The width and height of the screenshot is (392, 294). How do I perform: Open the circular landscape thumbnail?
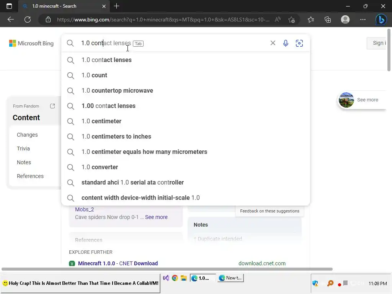tap(346, 100)
